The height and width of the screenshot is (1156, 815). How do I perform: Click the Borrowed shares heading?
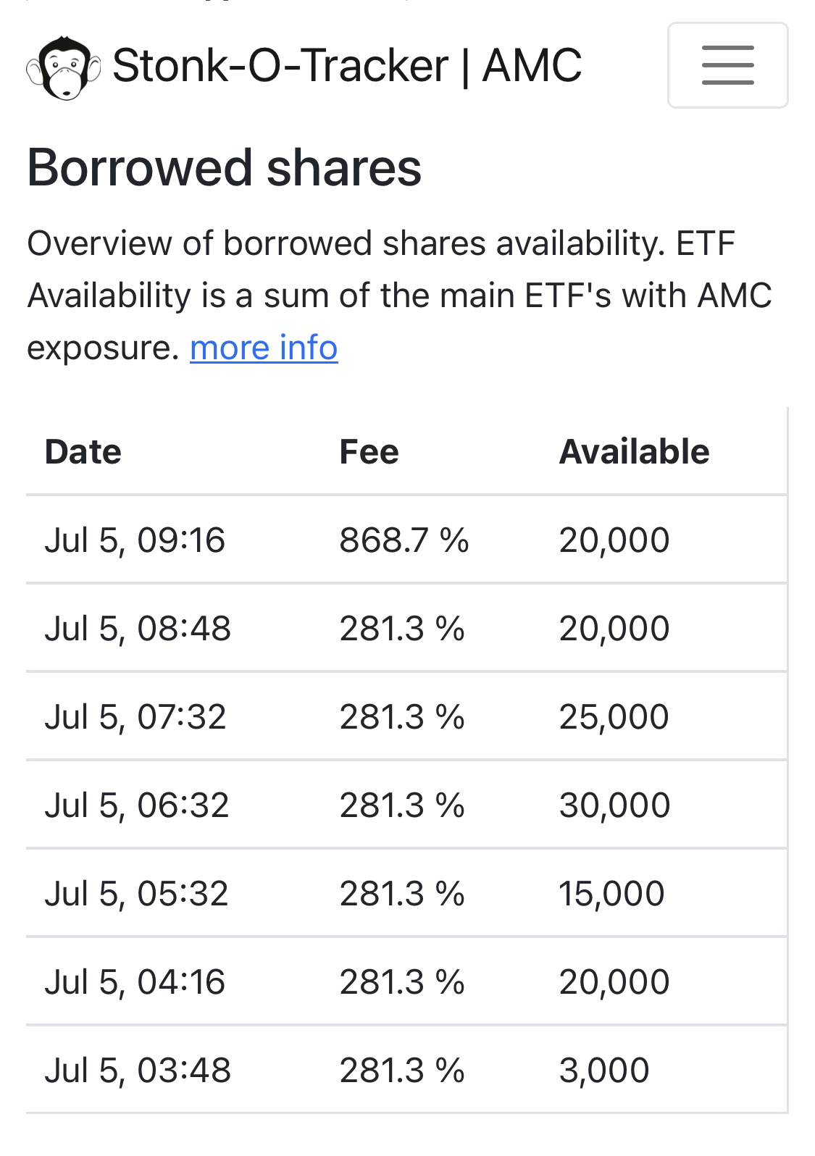[x=224, y=168]
